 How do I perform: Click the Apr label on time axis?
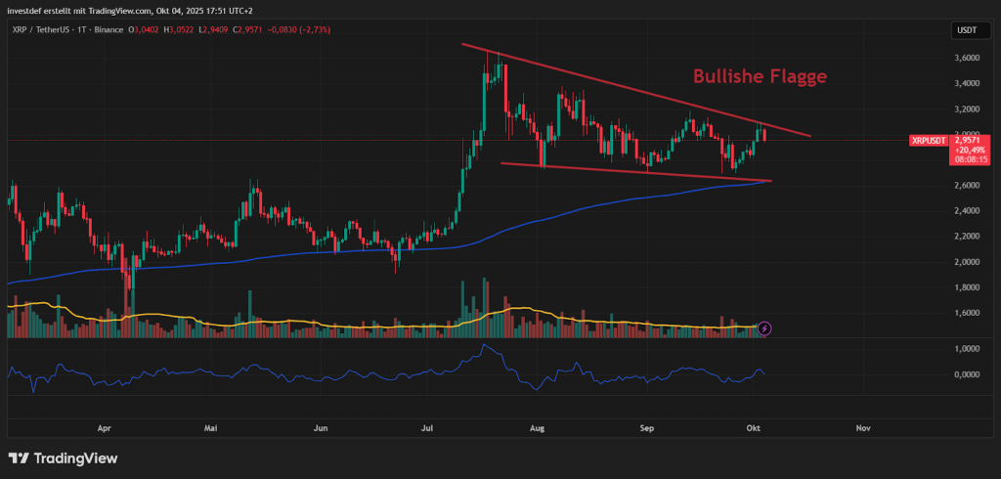[x=104, y=428]
